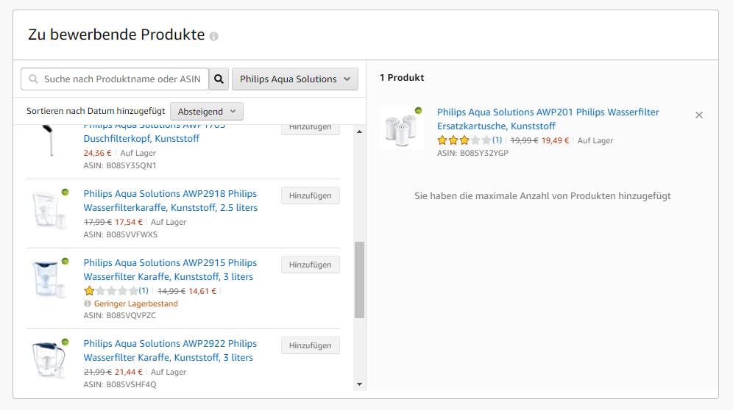Click the green status dot on AWP2915 thumbnail
Image resolution: width=733 pixels, height=410 pixels.
[x=65, y=261]
